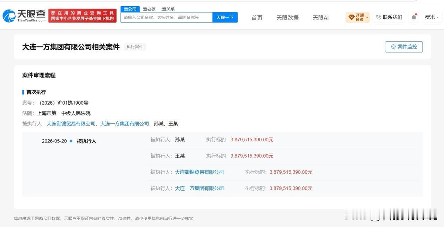Select the 查公司 search tab

(x=130, y=9)
